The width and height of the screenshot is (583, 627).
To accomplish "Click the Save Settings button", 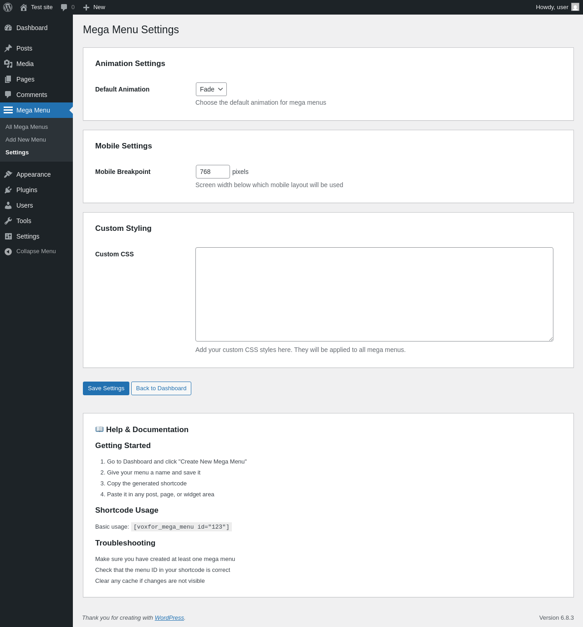I will 106,388.
